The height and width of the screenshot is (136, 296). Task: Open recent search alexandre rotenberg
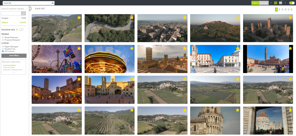pos(12,70)
